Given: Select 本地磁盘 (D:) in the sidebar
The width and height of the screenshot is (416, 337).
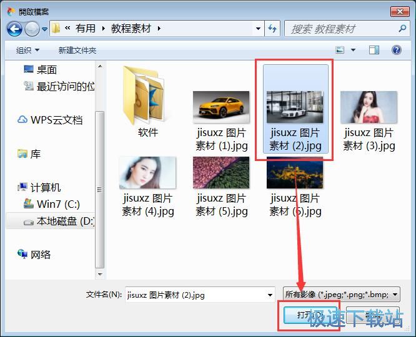Looking at the screenshot, I should click(x=66, y=221).
